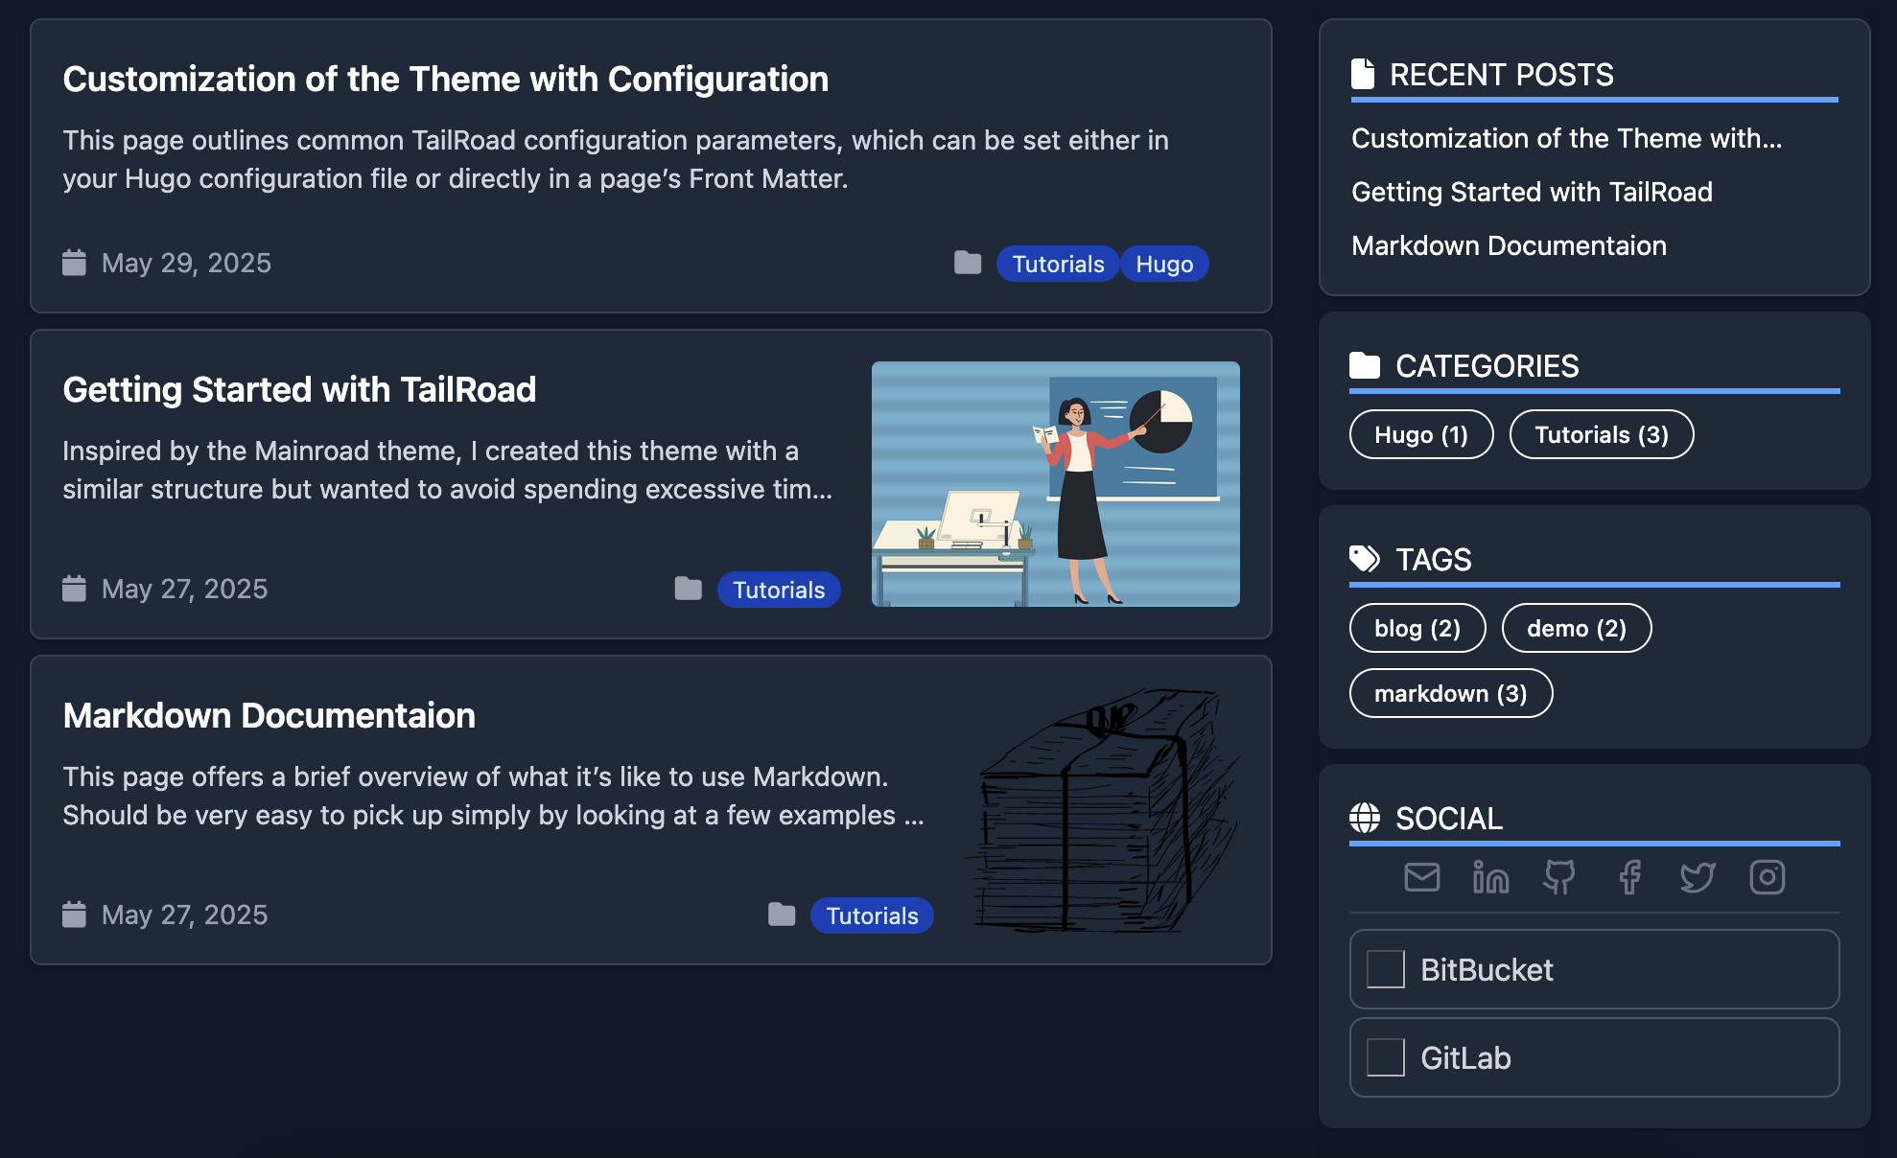Filter by the demo (2) tag
Screen dimensions: 1897x1158
pos(1576,629)
